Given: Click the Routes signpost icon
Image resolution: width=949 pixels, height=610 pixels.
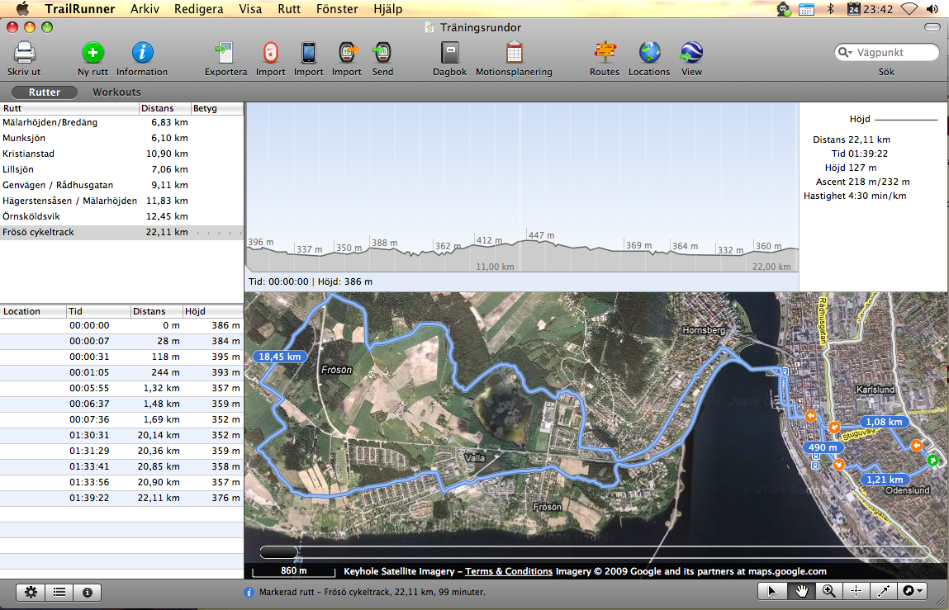Looking at the screenshot, I should 605,54.
